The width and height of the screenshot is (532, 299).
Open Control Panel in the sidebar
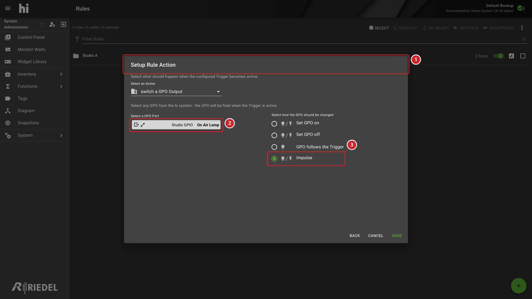tap(34, 37)
